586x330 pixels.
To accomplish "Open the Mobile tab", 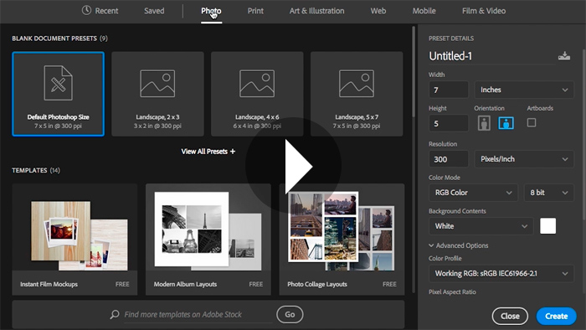I will pyautogui.click(x=424, y=11).
